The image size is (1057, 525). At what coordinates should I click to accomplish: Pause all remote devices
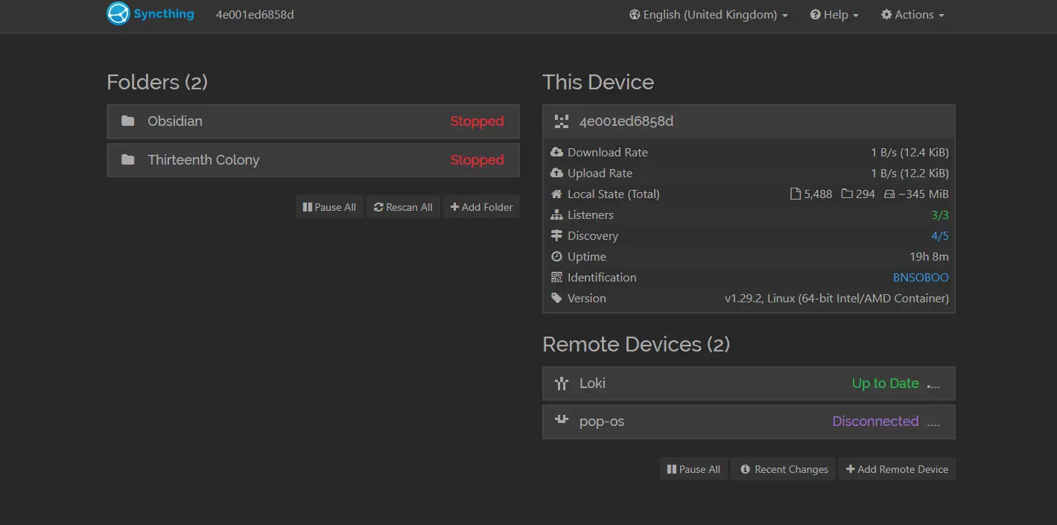tap(693, 469)
